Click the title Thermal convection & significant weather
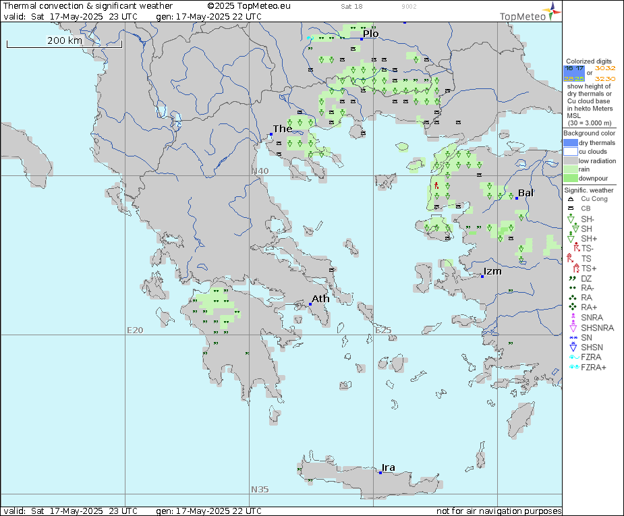 (x=88, y=6)
